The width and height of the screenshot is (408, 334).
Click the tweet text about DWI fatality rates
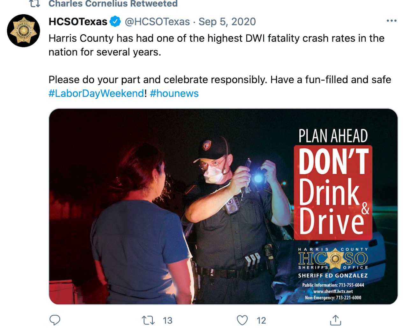[216, 45]
